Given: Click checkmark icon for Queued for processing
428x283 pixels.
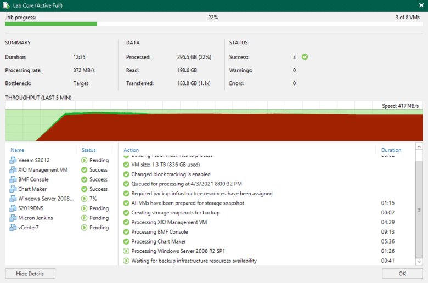Looking at the screenshot, I should coord(126,184).
